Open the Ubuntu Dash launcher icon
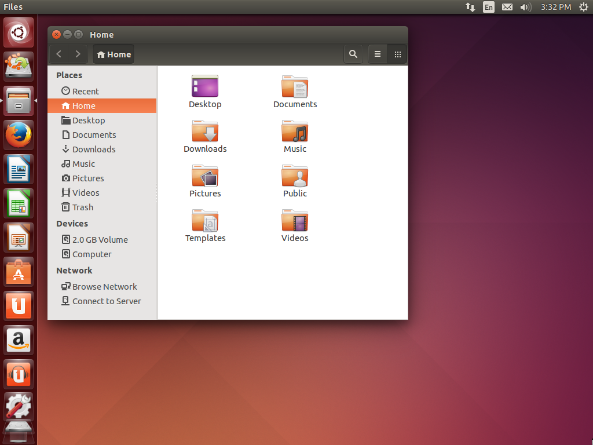Screen dimensions: 593x445 point(19,32)
